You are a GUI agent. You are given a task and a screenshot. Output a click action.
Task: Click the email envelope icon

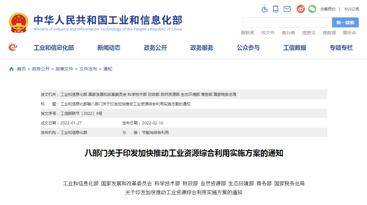coord(287,9)
